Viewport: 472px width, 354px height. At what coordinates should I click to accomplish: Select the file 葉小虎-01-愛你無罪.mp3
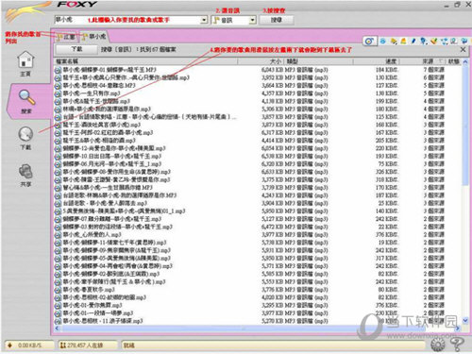(x=93, y=305)
